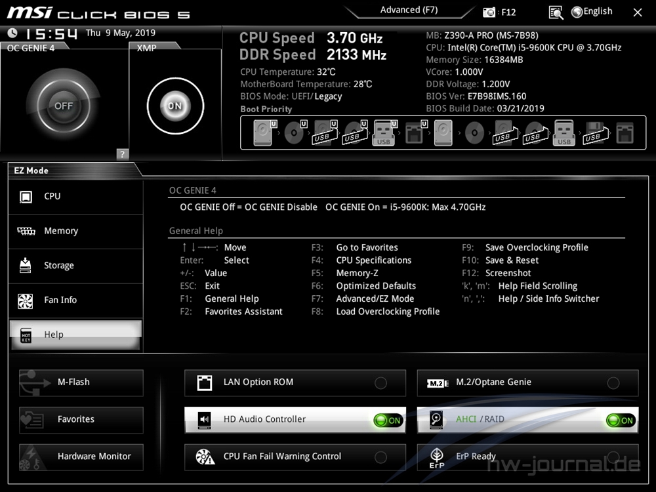Enable LAN Option ROM toggle
This screenshot has width=656, height=492.
click(380, 383)
